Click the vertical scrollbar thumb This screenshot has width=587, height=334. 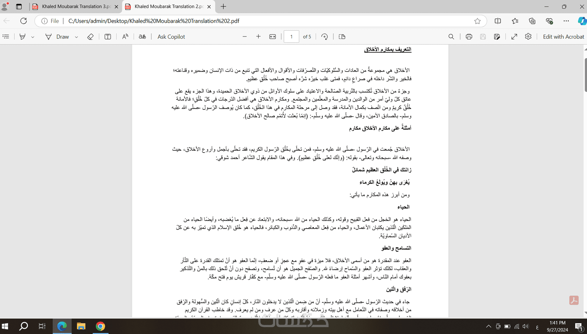coord(586,75)
